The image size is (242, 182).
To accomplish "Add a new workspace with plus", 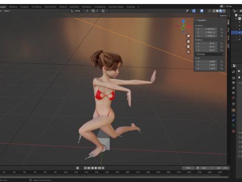I will [x=138, y=7].
